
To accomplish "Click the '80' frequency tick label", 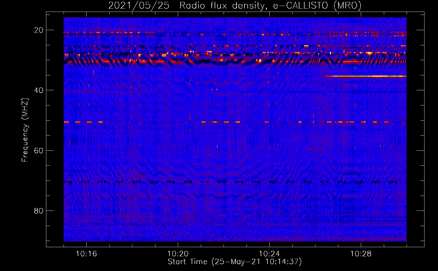I will pos(39,211).
